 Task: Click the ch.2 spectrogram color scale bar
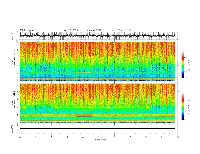[183, 106]
